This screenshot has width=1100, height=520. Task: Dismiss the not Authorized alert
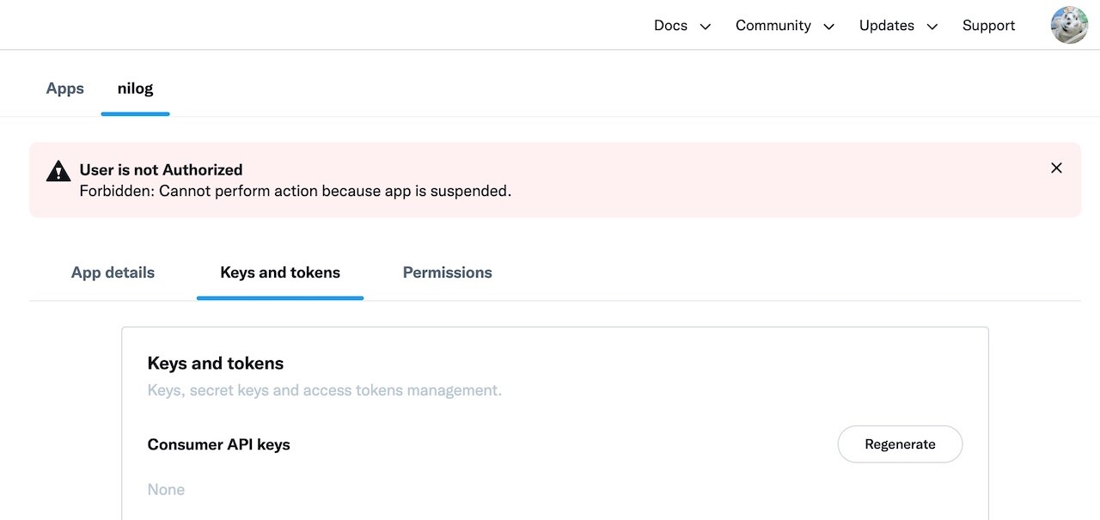[x=1056, y=168]
